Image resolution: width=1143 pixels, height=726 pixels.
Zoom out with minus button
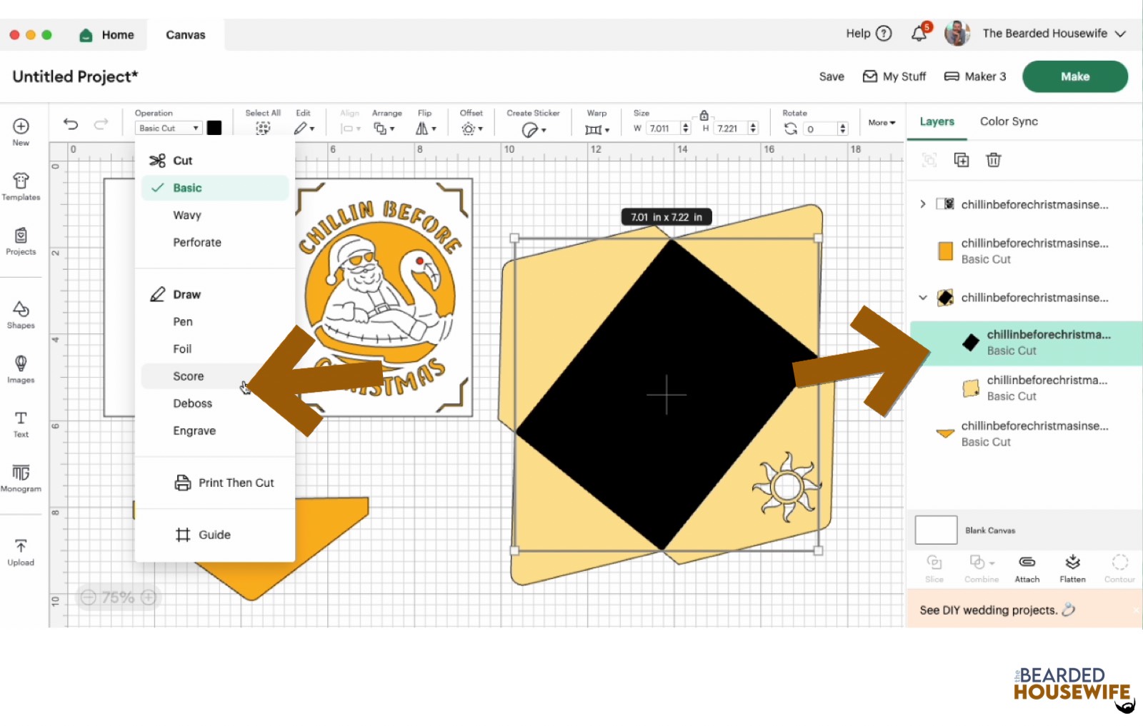tap(89, 598)
